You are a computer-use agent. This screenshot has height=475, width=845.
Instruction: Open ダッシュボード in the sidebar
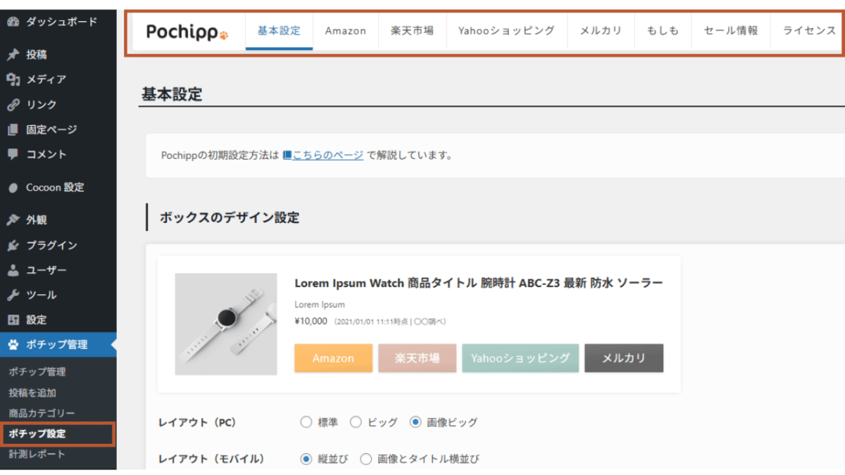click(x=58, y=22)
